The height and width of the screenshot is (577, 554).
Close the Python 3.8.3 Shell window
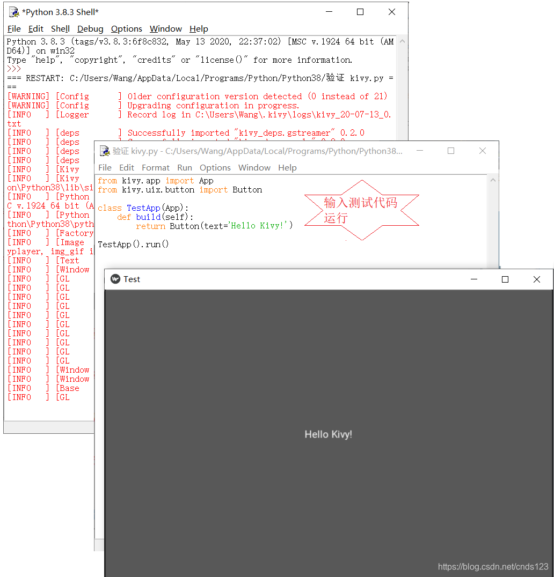click(x=392, y=12)
